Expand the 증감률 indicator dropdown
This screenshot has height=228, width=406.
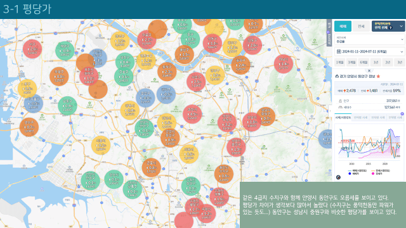tap(369, 39)
